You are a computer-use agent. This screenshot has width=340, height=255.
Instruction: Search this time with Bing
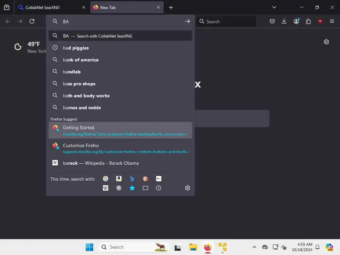pos(132,179)
